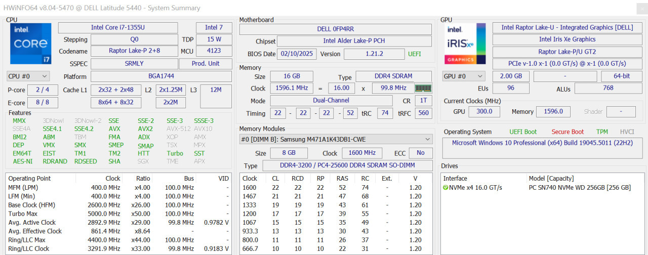The height and width of the screenshot is (255, 648).
Task: Click the P-core count 2 / 4
Action: (x=43, y=90)
